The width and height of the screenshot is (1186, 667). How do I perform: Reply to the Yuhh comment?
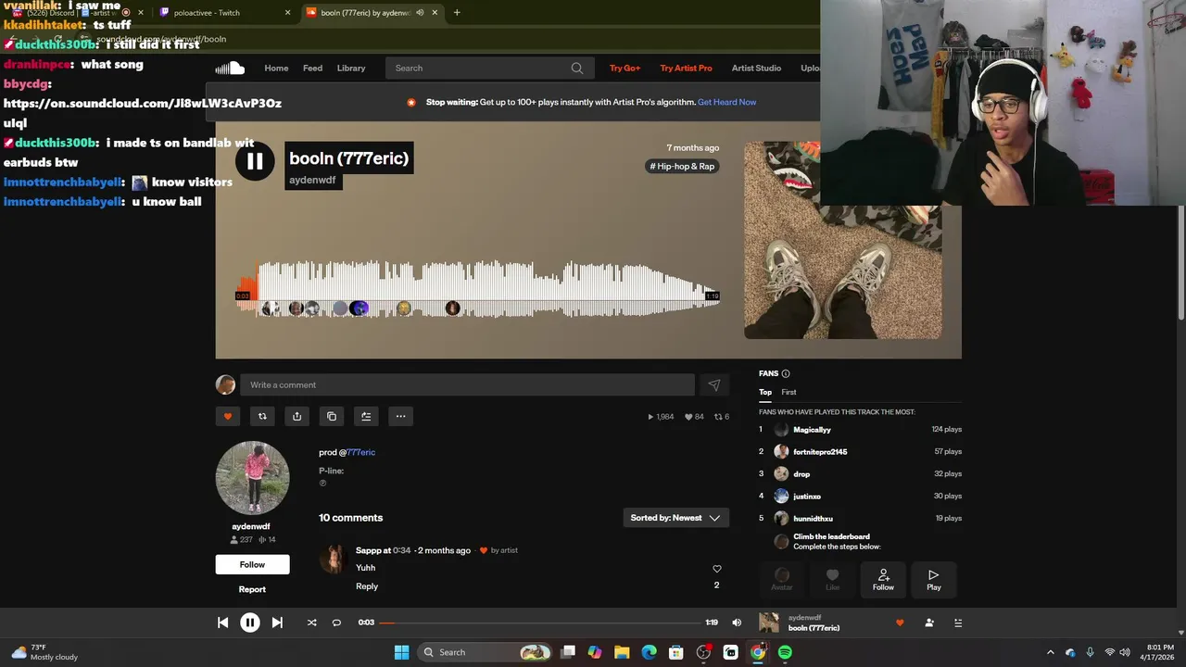pos(367,586)
